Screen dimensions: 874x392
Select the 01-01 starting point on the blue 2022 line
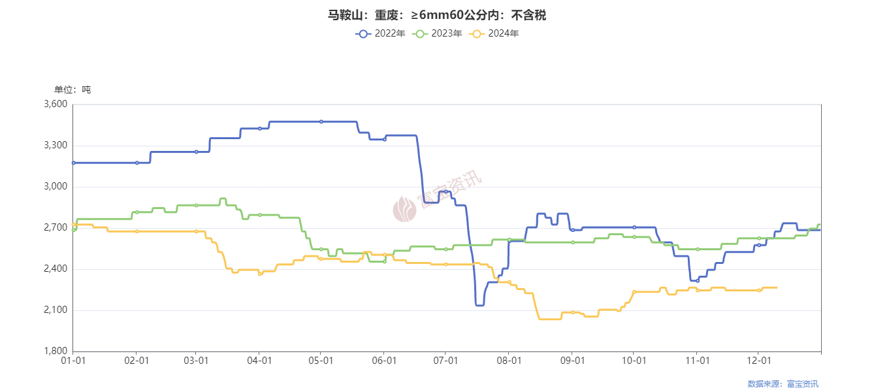point(73,163)
